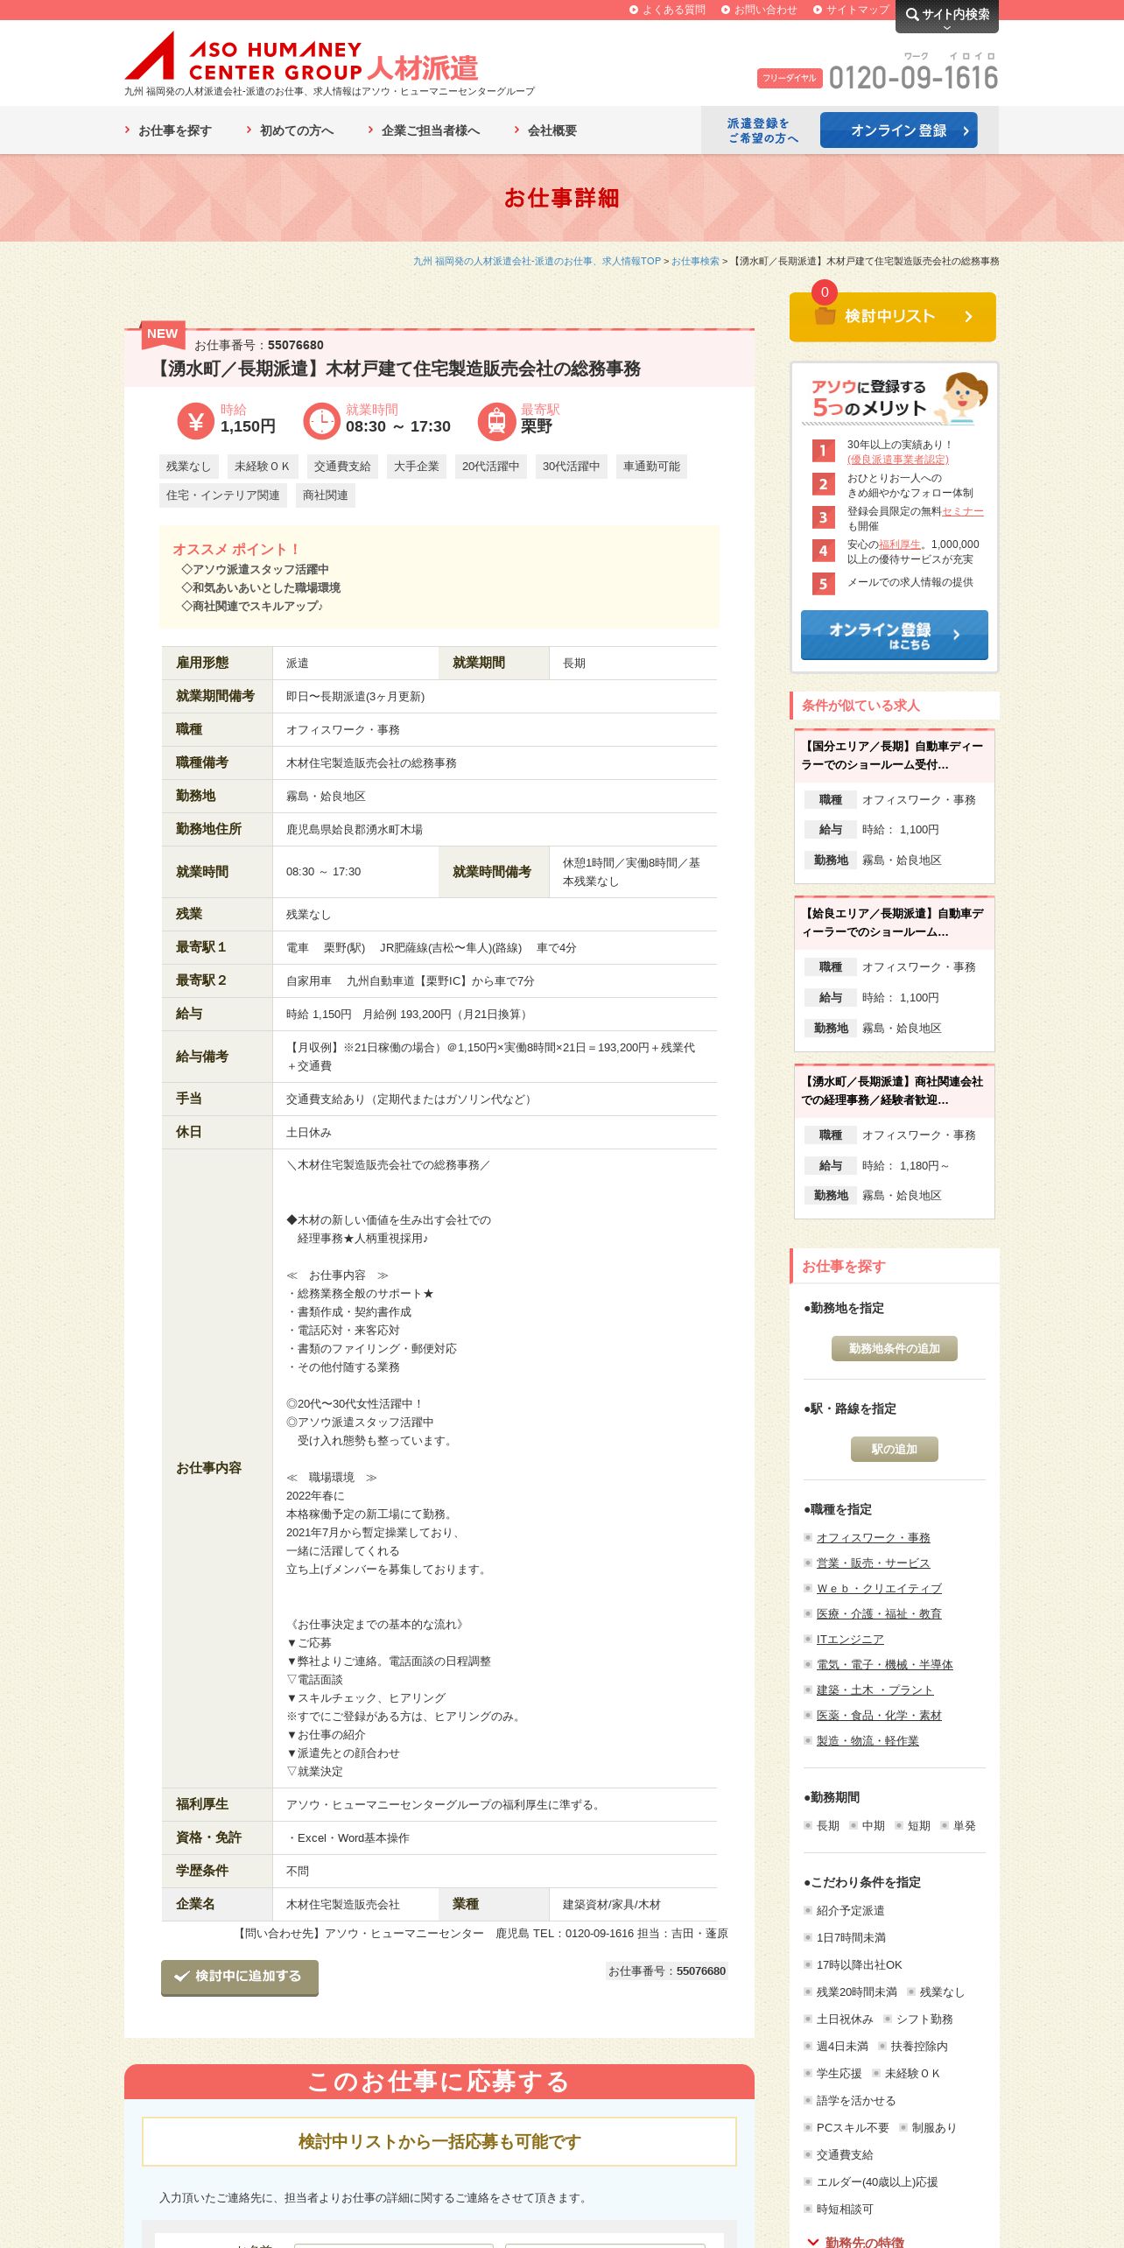Toggle シフト勤務 condition

918,2020
